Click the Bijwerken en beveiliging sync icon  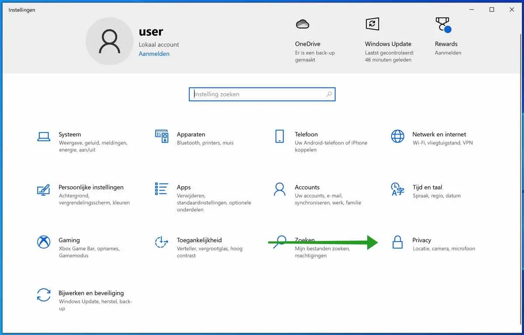pos(44,295)
